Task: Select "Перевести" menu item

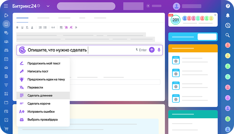Action: (35, 87)
